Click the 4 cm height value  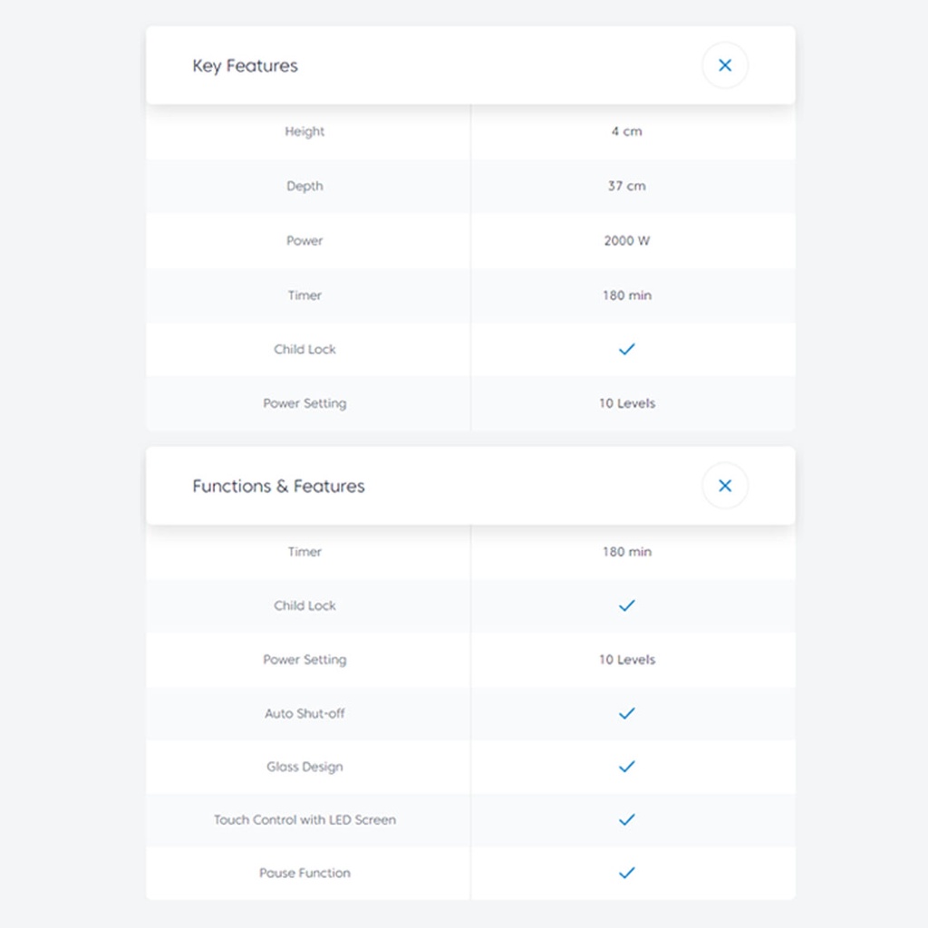(x=626, y=131)
